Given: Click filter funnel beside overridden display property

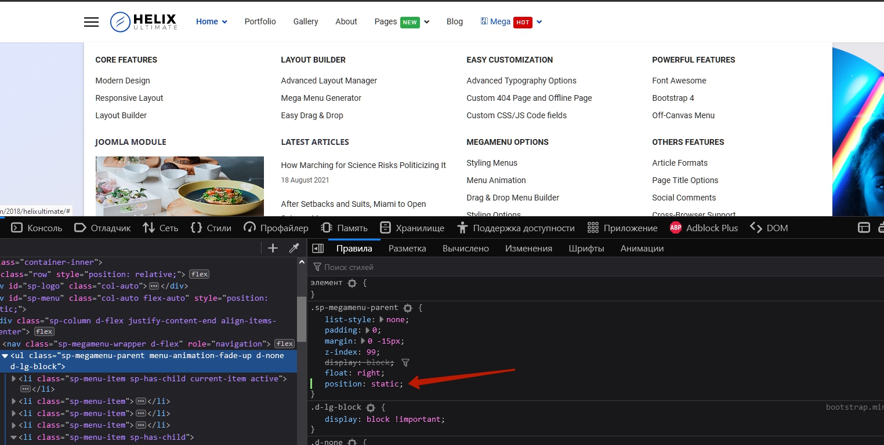Looking at the screenshot, I should click(405, 363).
